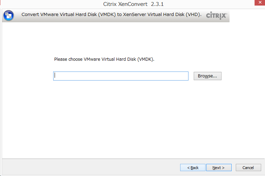Click the separator line above wizard buttons

click(x=133, y=159)
